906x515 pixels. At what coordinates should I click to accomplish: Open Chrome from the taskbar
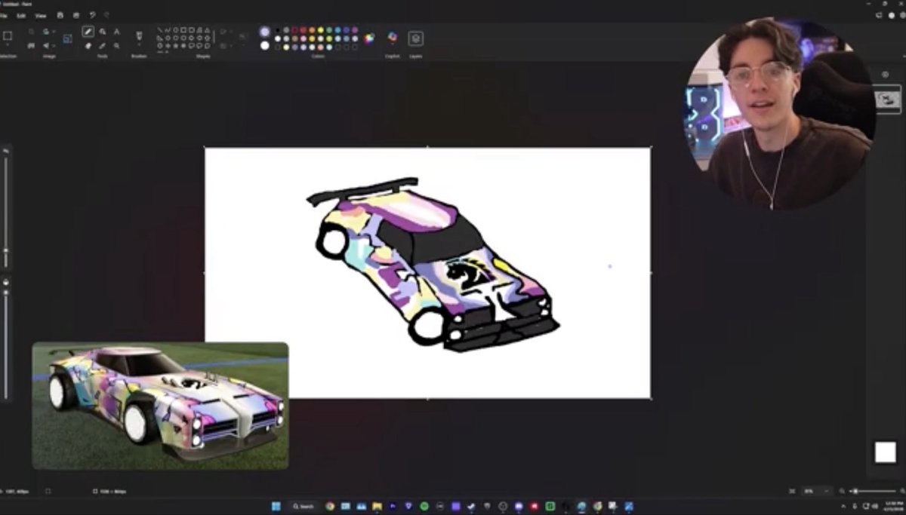tap(330, 506)
